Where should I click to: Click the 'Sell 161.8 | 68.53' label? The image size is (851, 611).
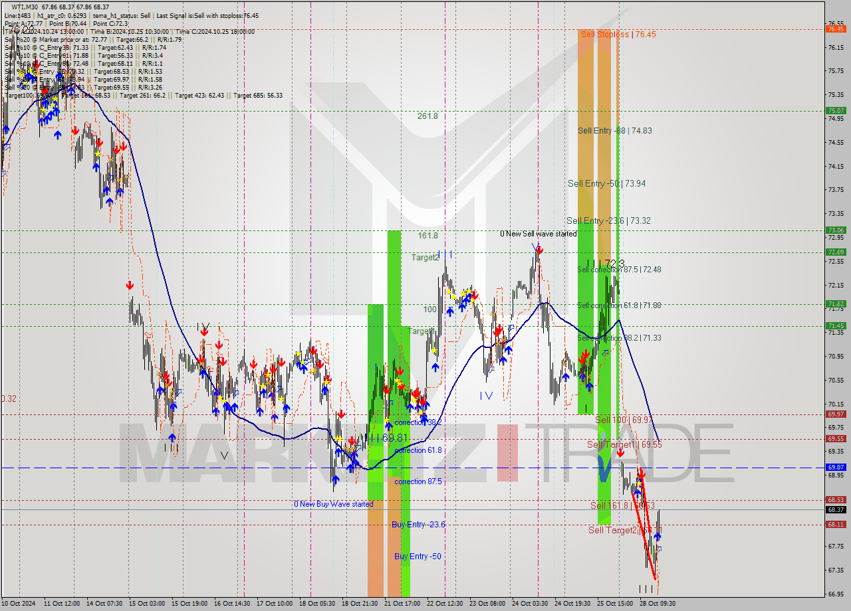point(622,505)
